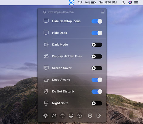Screen dimensions: 143x124
Task: Quit the app using the exit door icon
Action: 99,116
